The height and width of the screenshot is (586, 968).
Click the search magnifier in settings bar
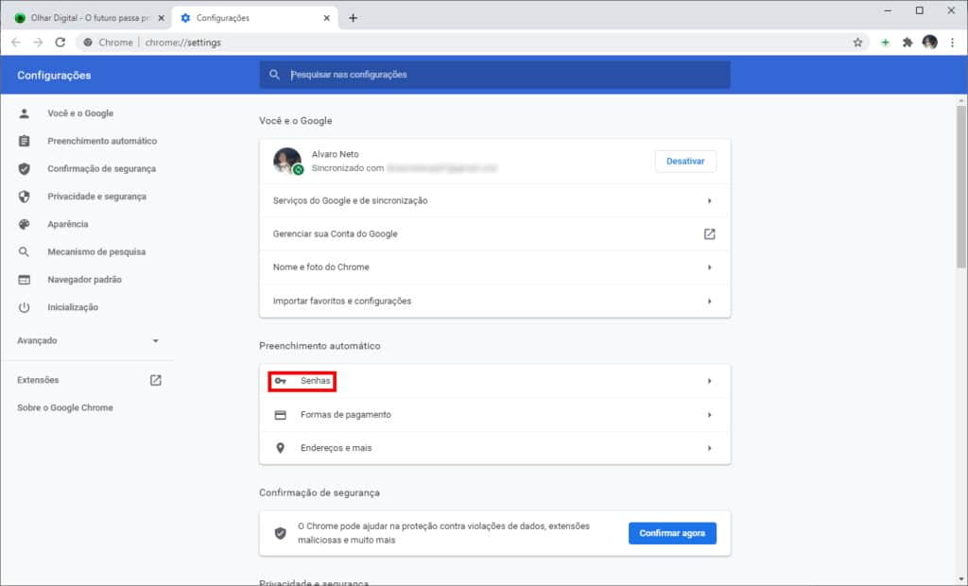tap(274, 75)
